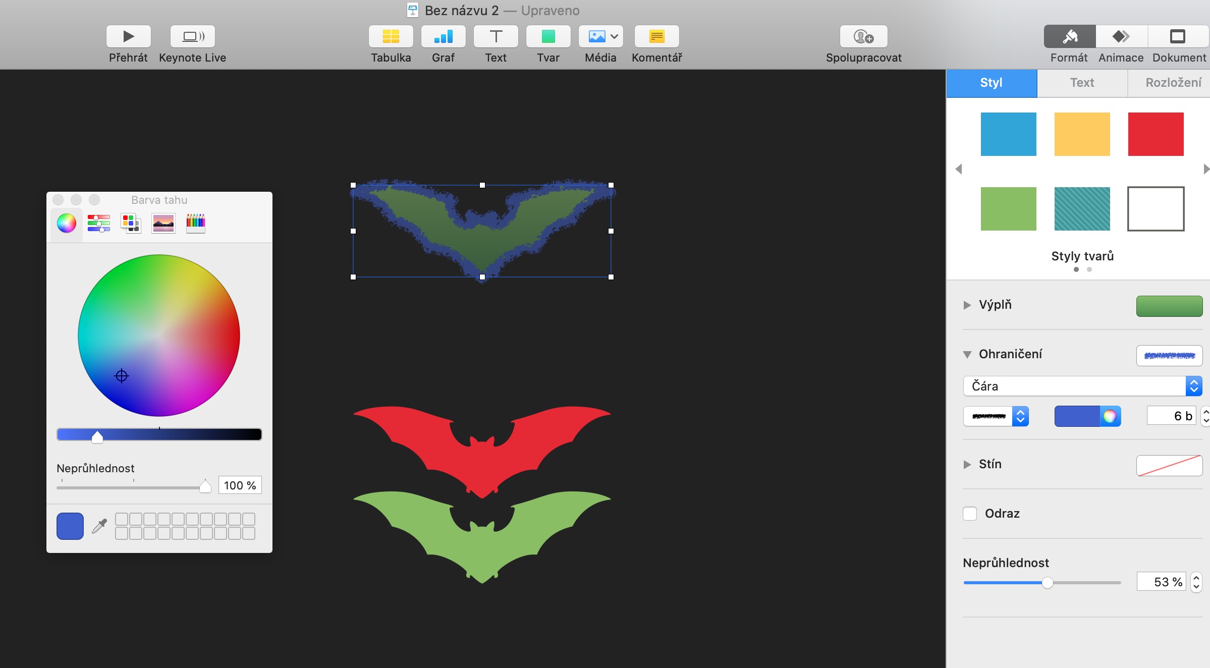The width and height of the screenshot is (1210, 668).
Task: Add a chart with the Graf icon
Action: point(443,36)
